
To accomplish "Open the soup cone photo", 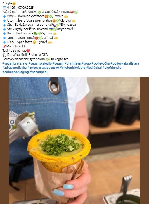I will (74, 141).
